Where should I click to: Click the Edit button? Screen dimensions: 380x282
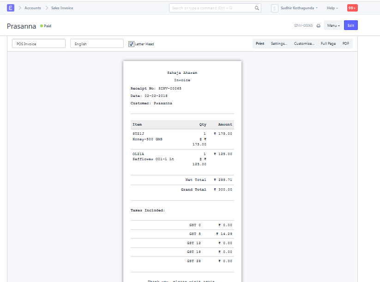click(351, 25)
